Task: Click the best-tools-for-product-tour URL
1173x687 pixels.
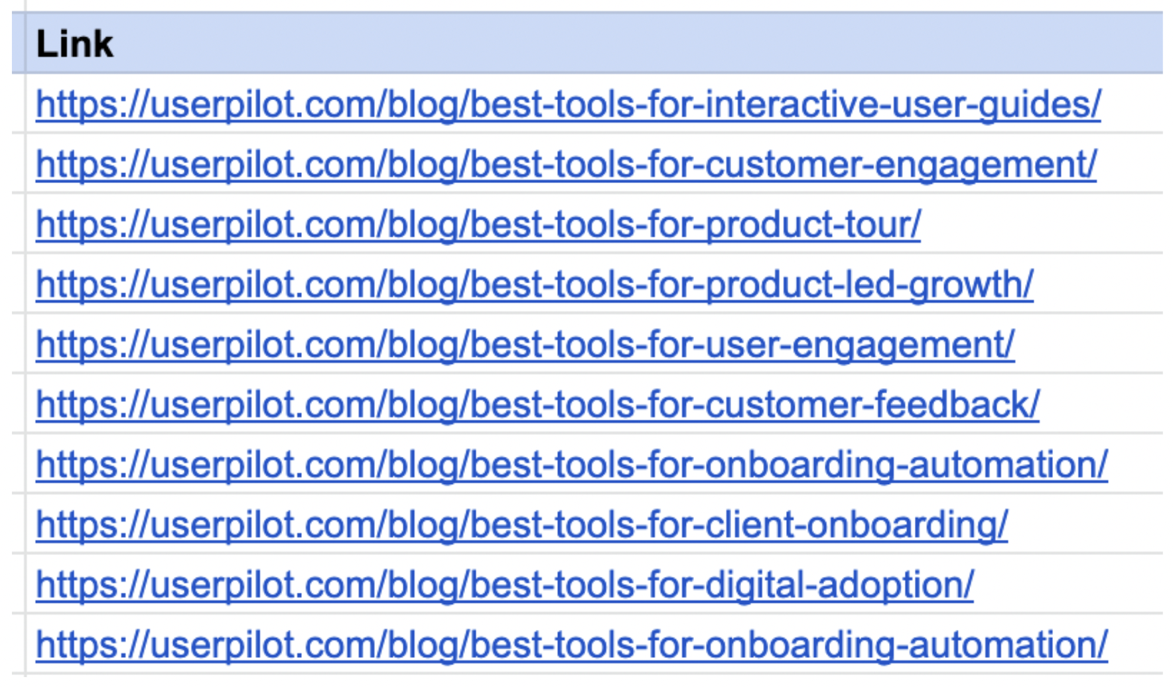Action: (478, 224)
